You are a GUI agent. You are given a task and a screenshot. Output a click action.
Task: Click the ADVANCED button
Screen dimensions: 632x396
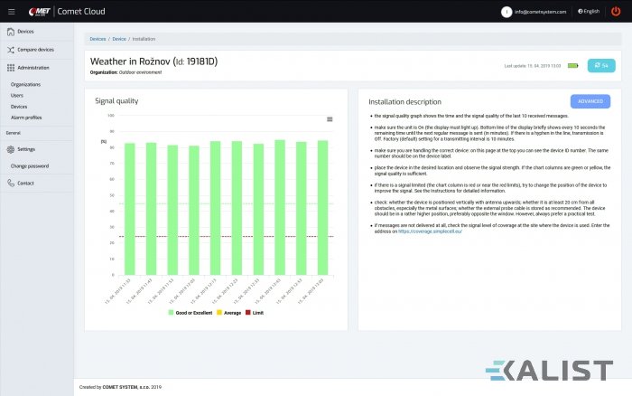[590, 101]
